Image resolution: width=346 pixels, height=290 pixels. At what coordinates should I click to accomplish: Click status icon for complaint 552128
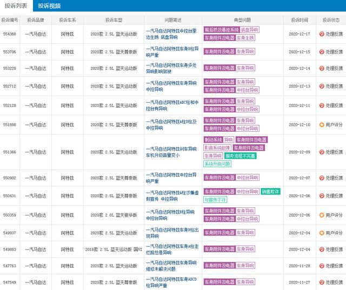tap(322, 105)
